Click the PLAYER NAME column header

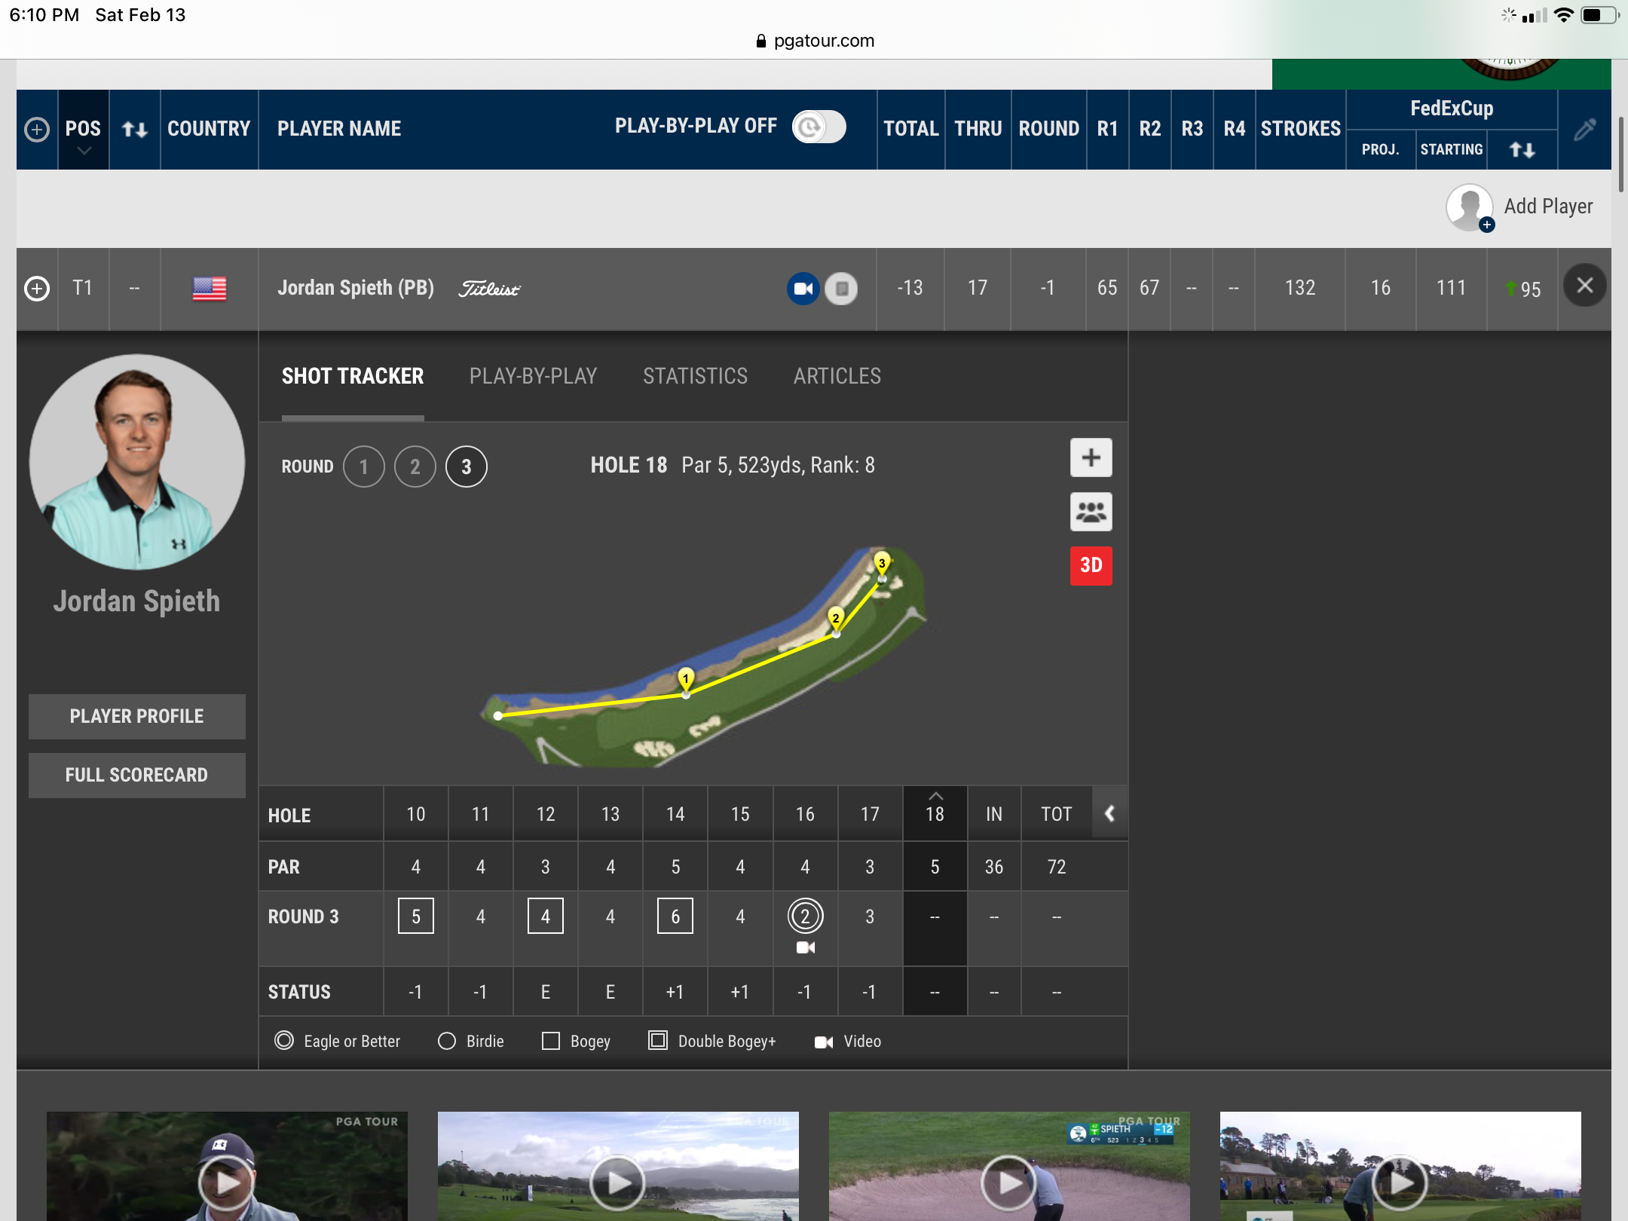click(339, 129)
